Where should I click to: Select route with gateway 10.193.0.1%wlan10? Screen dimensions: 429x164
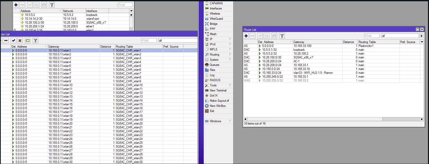coord(99,85)
